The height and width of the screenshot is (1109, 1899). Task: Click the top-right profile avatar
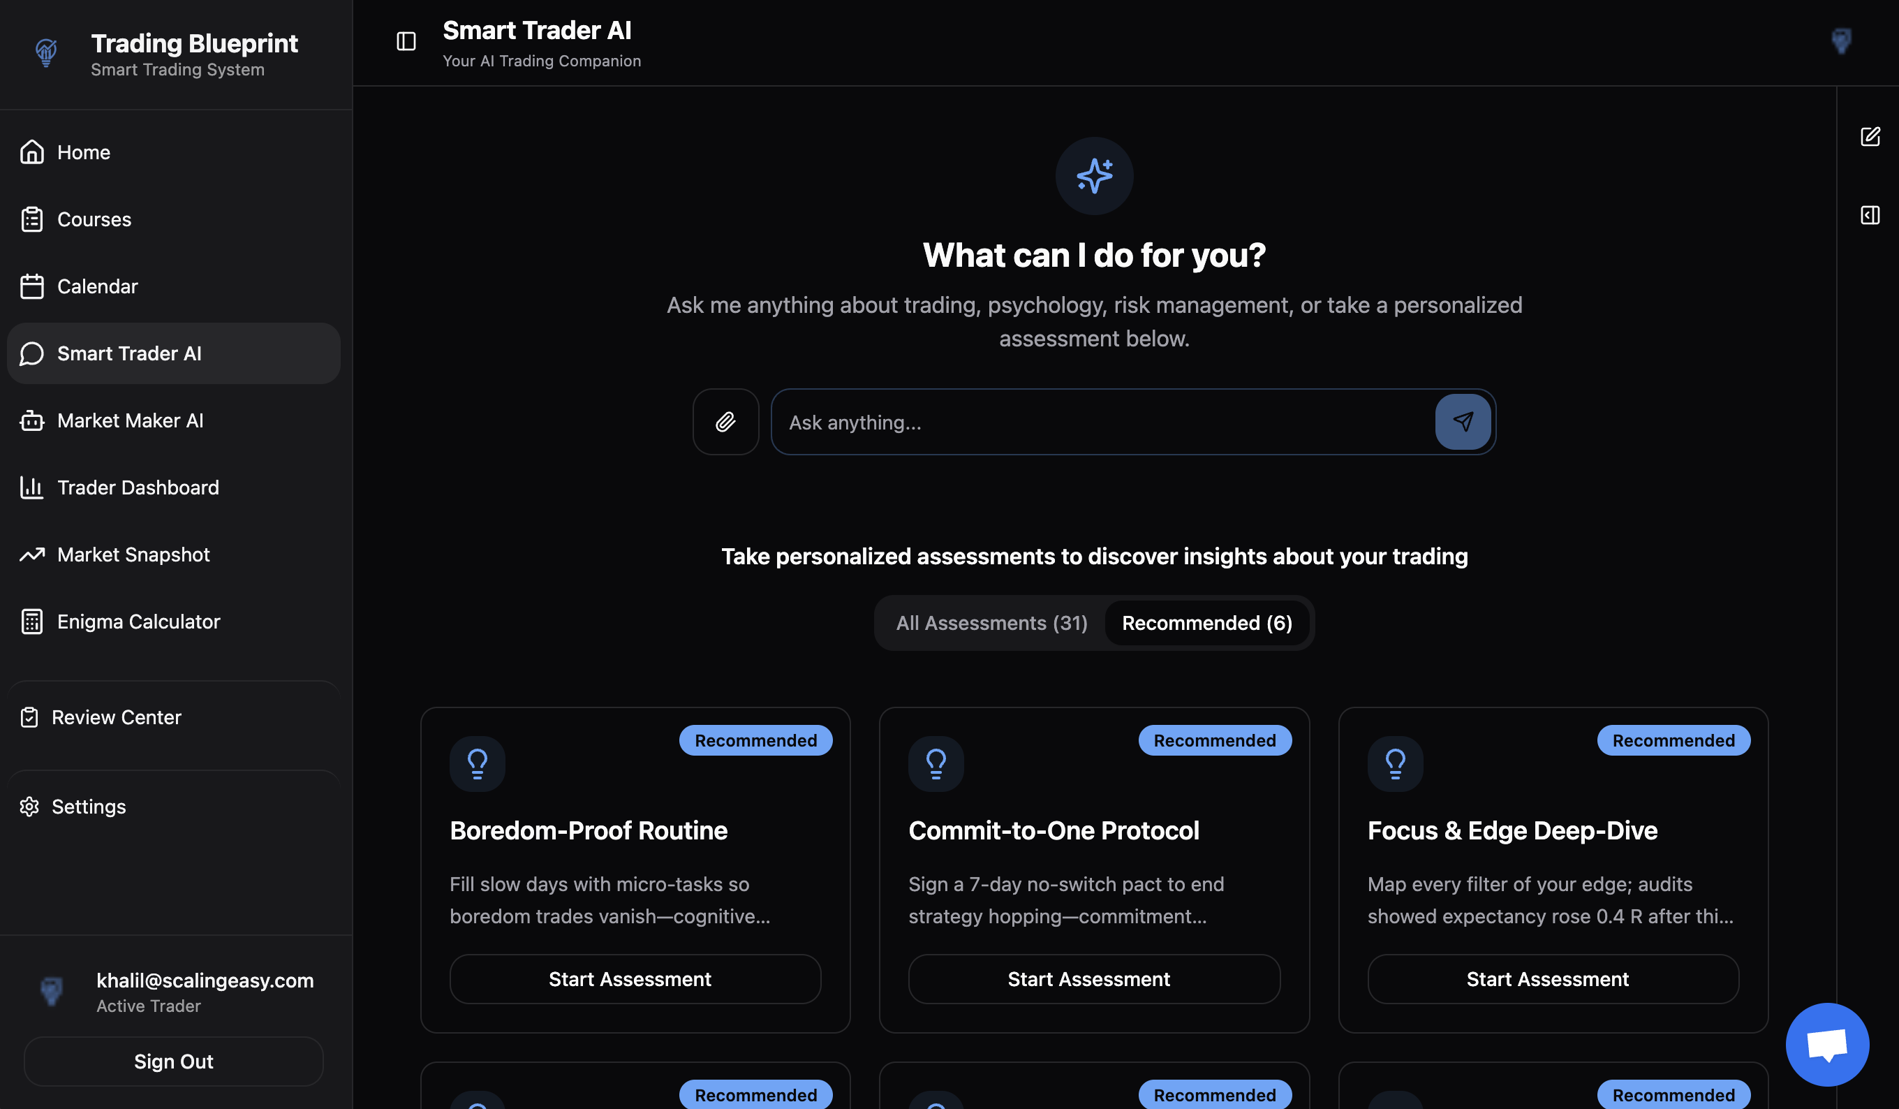pos(1841,41)
